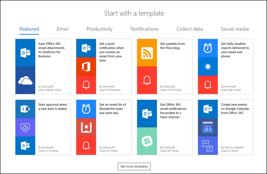The image size is (267, 174).
Task: Click 'Used 631 times' text
Action: [108, 151]
